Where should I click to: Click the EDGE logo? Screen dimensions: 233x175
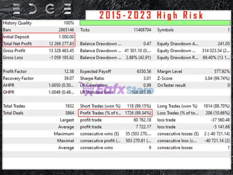tap(42, 9)
